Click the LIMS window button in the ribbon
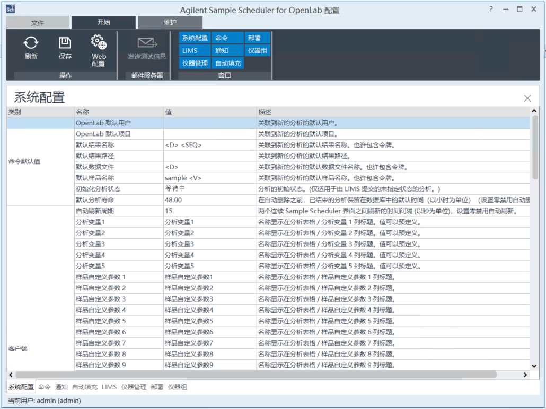The image size is (546, 409). pyautogui.click(x=195, y=51)
